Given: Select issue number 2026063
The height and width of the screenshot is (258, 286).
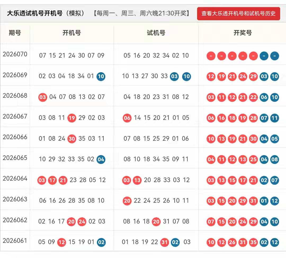Looking at the screenshot, I should pos(15,199).
